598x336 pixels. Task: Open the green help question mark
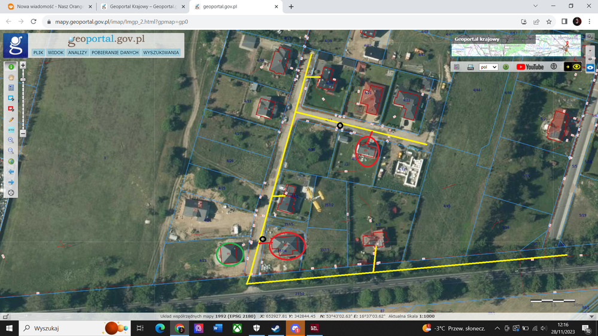pyautogui.click(x=506, y=67)
